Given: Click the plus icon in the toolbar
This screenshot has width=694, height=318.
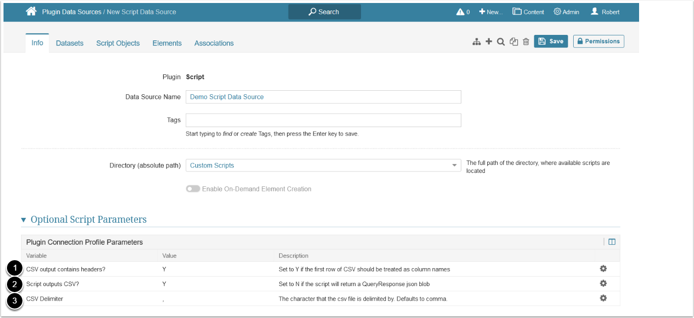Looking at the screenshot, I should [489, 42].
